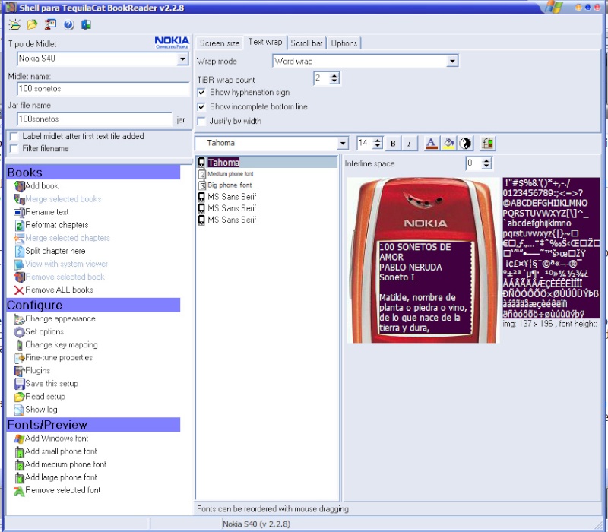Image resolution: width=608 pixels, height=532 pixels.
Task: Click Add medium phone font link
Action: tap(65, 464)
